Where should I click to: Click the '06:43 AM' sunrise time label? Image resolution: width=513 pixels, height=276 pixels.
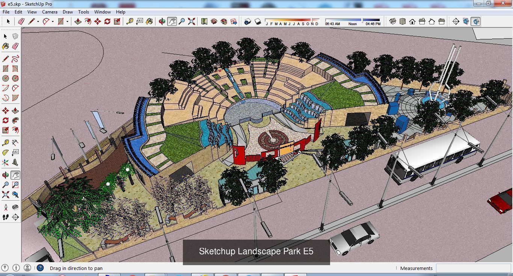point(332,24)
